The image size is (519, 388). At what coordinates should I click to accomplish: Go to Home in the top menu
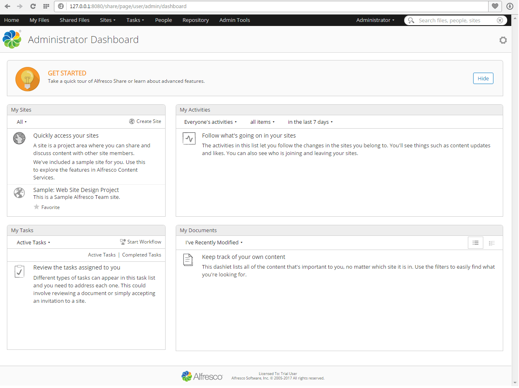pos(11,20)
